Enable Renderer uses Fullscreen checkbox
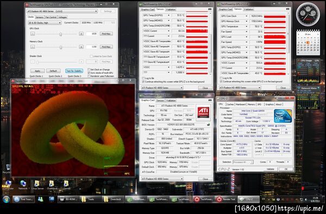326x214 pixels. [x=89, y=76]
